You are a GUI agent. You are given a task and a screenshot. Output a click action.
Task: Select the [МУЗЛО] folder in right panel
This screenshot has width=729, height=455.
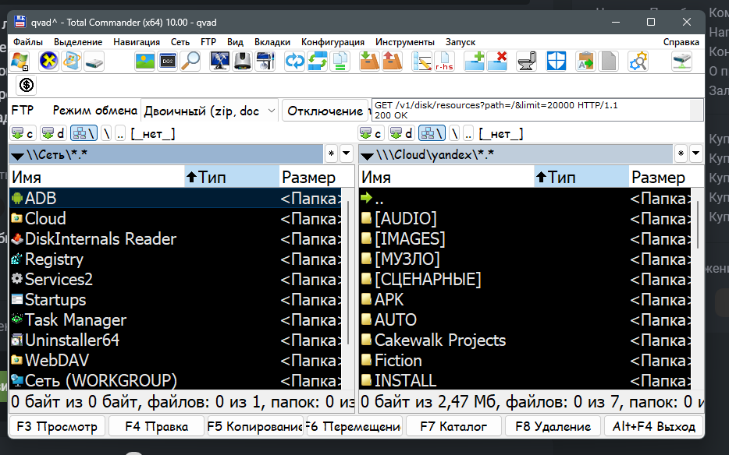click(525, 259)
